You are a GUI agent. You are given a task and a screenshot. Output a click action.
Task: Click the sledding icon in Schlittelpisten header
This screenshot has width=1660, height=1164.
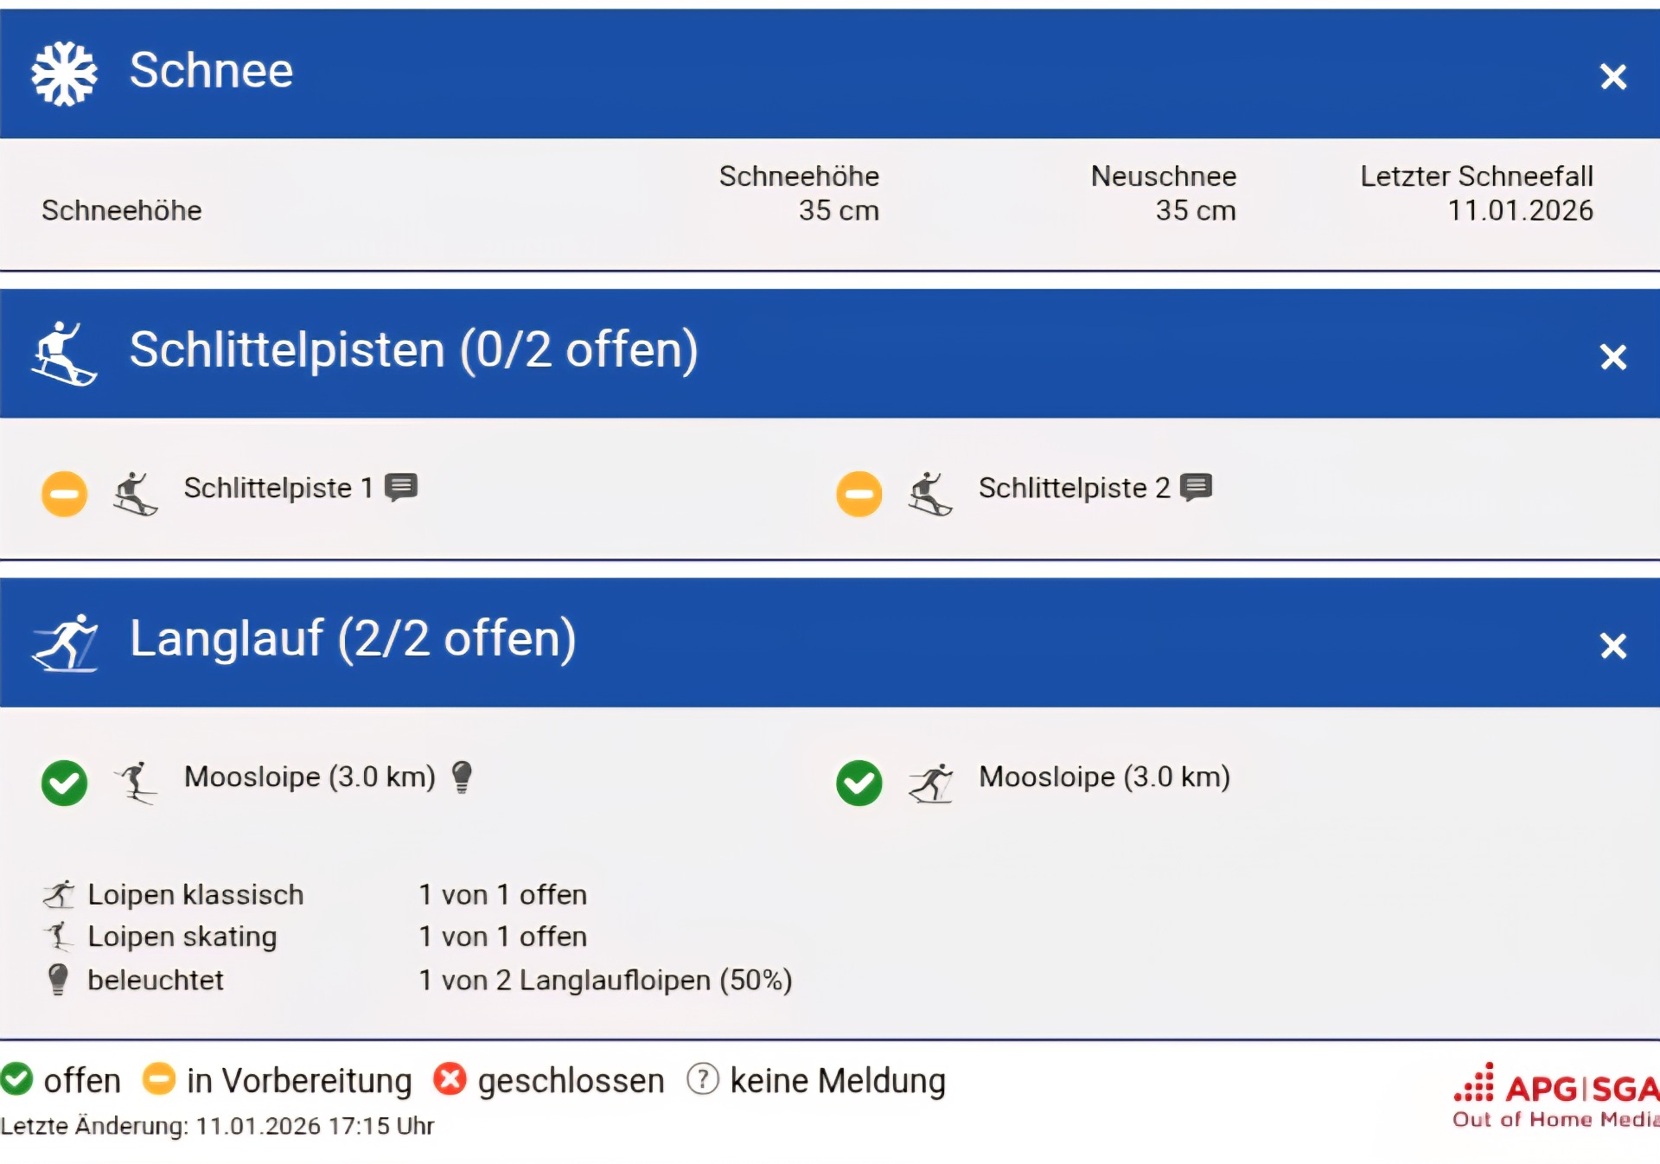tap(64, 354)
